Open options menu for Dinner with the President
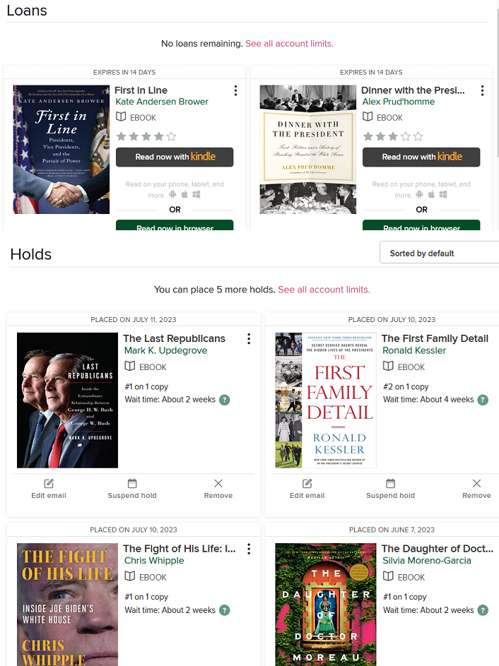Viewport: 499px width, 666px height. [482, 90]
